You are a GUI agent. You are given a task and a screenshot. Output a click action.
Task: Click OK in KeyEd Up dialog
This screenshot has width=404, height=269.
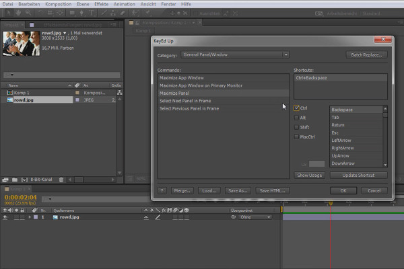point(343,190)
